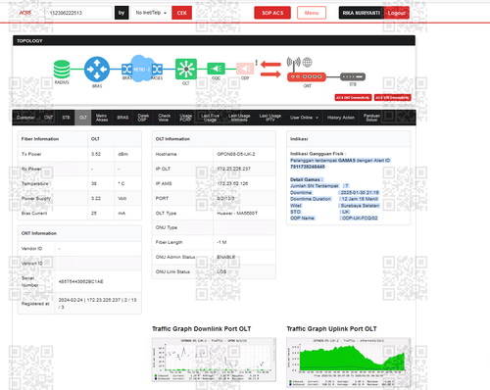Click the METRO-E cloud icon
Viewport: 490px width, 390px height.
(x=141, y=69)
